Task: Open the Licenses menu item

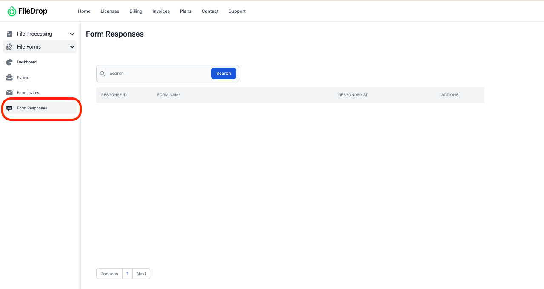Action: point(110,11)
